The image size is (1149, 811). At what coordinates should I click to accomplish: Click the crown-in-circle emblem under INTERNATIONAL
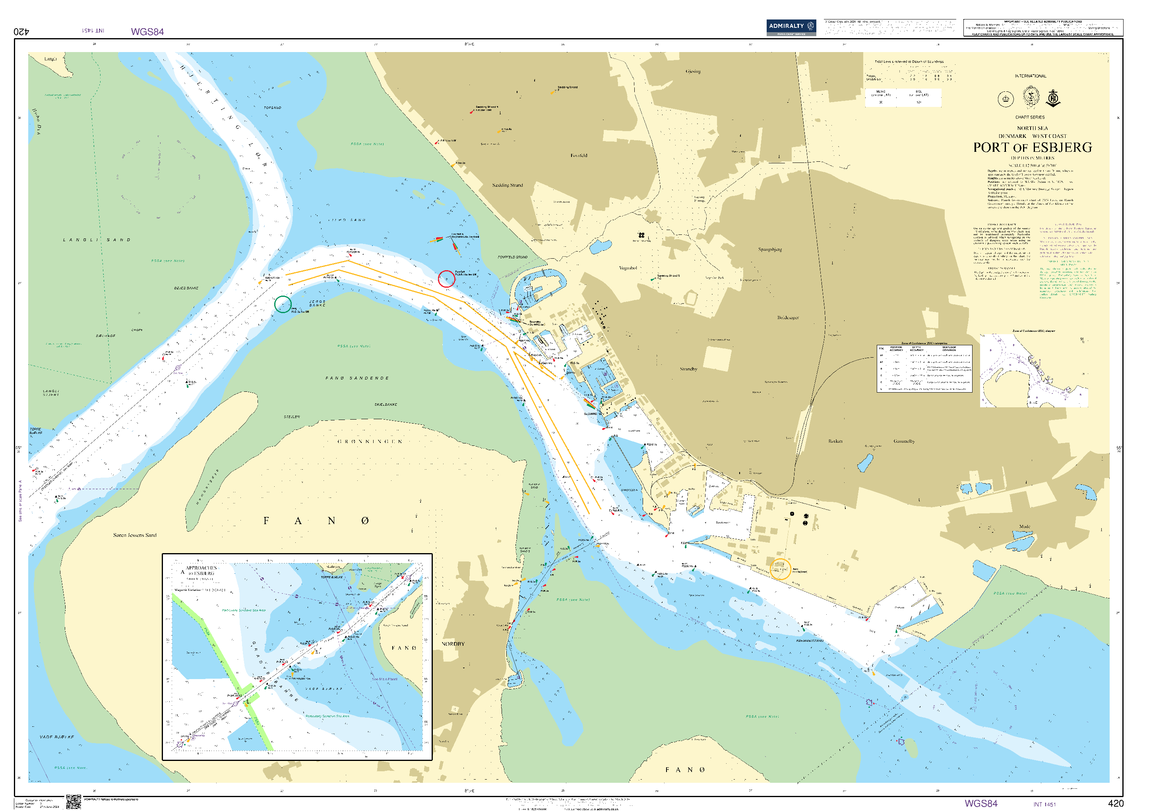[1006, 99]
